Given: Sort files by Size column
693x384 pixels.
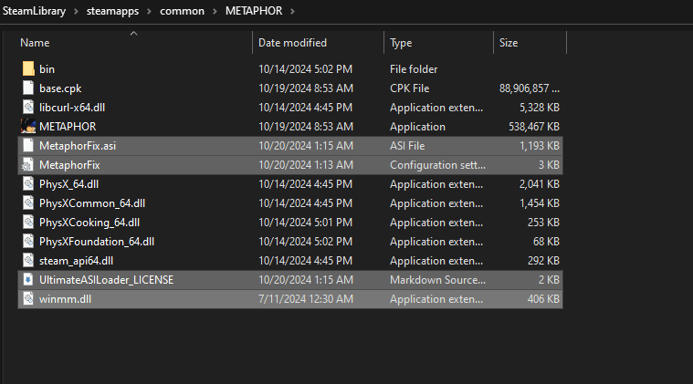Looking at the screenshot, I should pyautogui.click(x=509, y=43).
